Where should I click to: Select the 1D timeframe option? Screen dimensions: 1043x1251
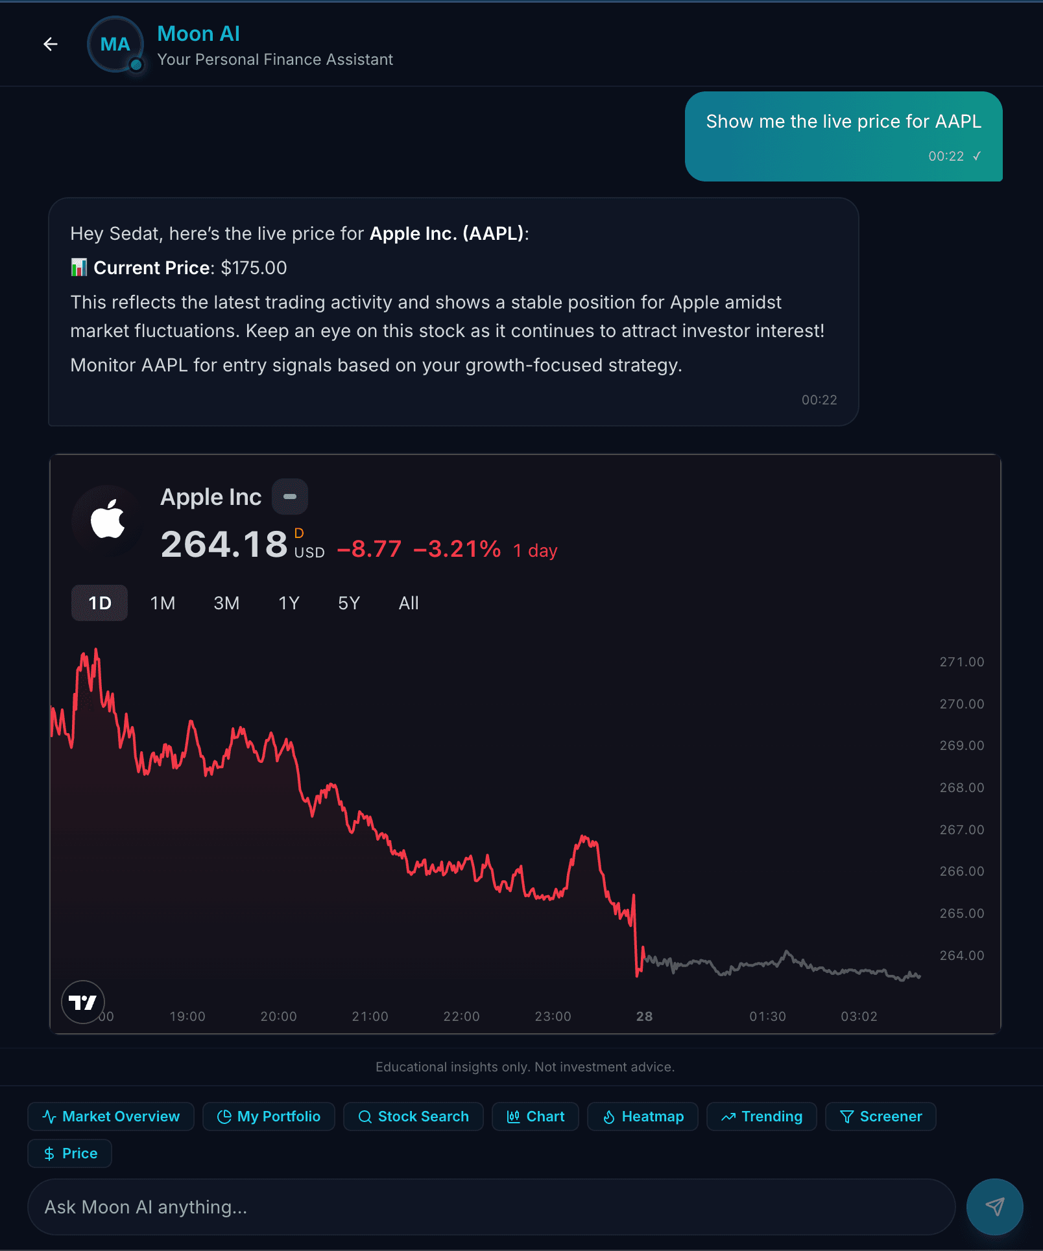click(99, 603)
